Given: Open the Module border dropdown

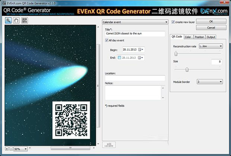Looking at the screenshot, I should coord(210,82).
